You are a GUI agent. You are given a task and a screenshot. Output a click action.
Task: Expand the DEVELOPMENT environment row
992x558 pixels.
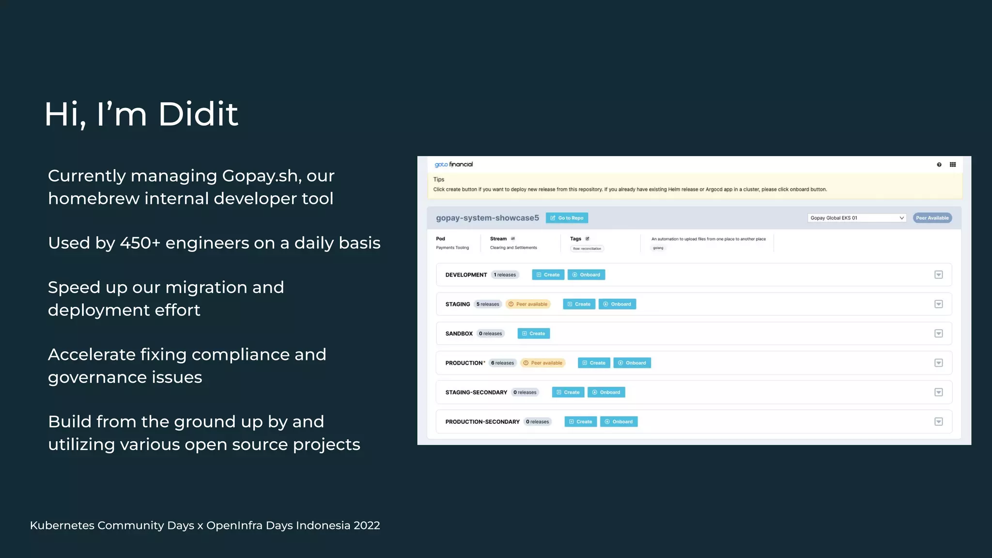pos(938,275)
